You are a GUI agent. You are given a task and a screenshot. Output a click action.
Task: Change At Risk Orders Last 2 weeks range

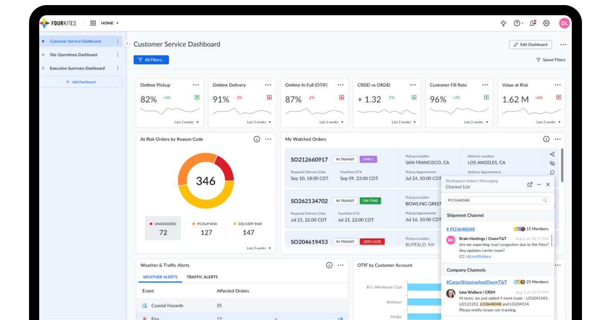pyautogui.click(x=259, y=248)
